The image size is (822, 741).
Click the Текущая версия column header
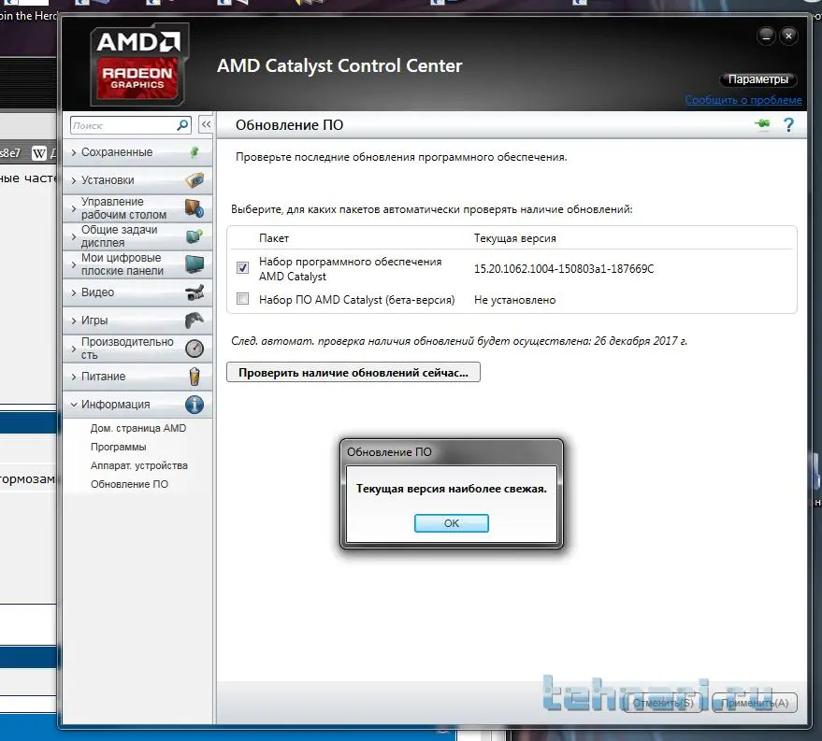(x=514, y=238)
